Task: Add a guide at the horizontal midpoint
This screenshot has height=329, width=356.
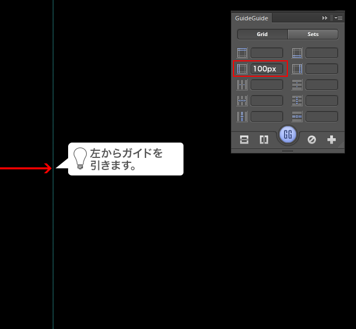Action: [x=244, y=140]
